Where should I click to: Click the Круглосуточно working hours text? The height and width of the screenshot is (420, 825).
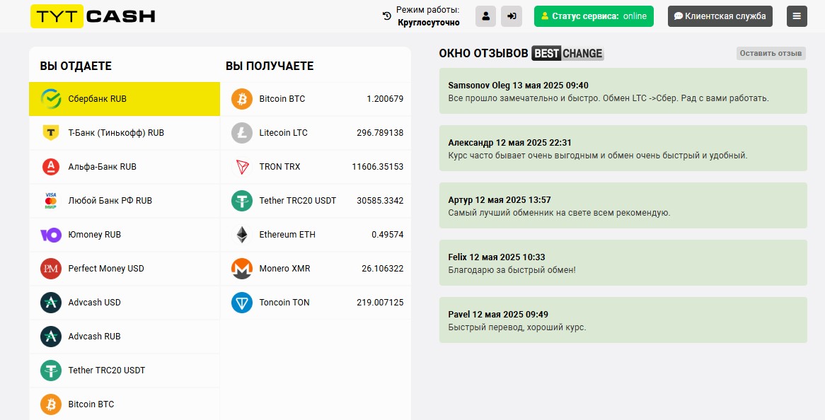tap(428, 23)
